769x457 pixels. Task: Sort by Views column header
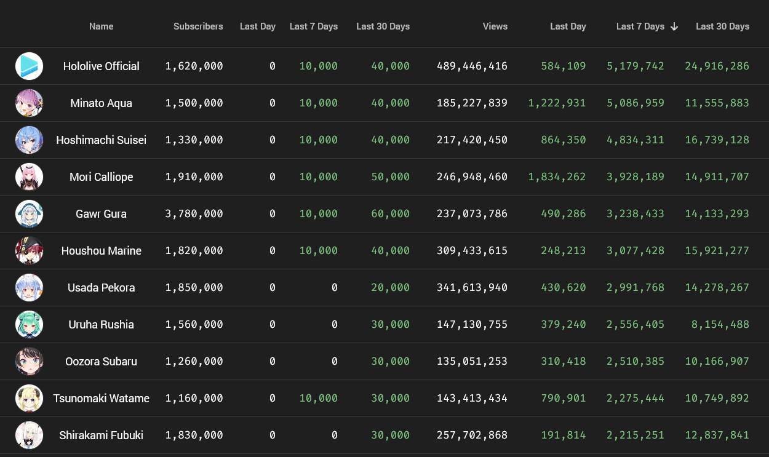coord(495,26)
